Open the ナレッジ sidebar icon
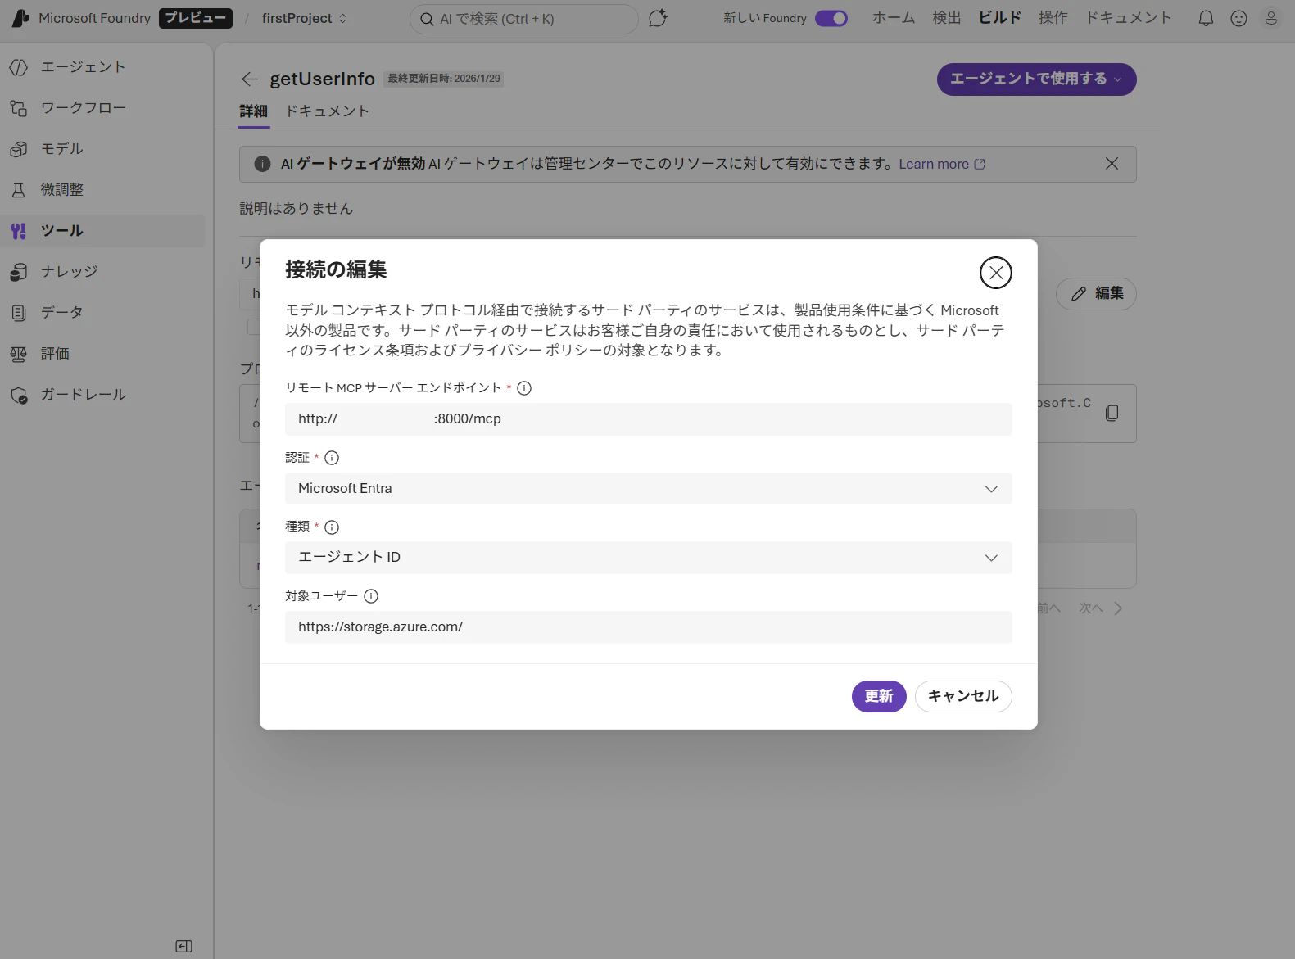Screen dimensions: 1295x959 pos(19,272)
